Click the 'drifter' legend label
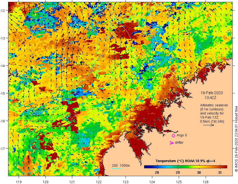The height and width of the screenshot is (184, 238). point(179,143)
